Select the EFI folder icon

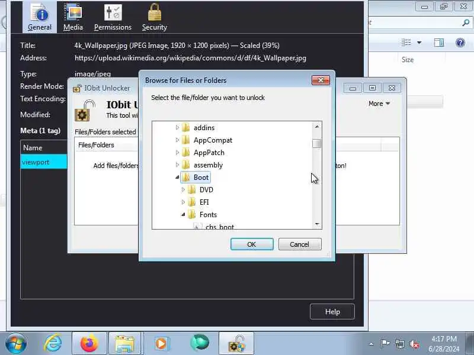pyautogui.click(x=191, y=202)
